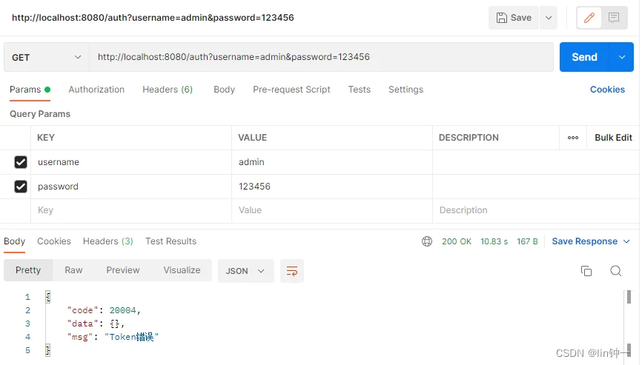Click the response body vertical scrollbar

click(629, 323)
